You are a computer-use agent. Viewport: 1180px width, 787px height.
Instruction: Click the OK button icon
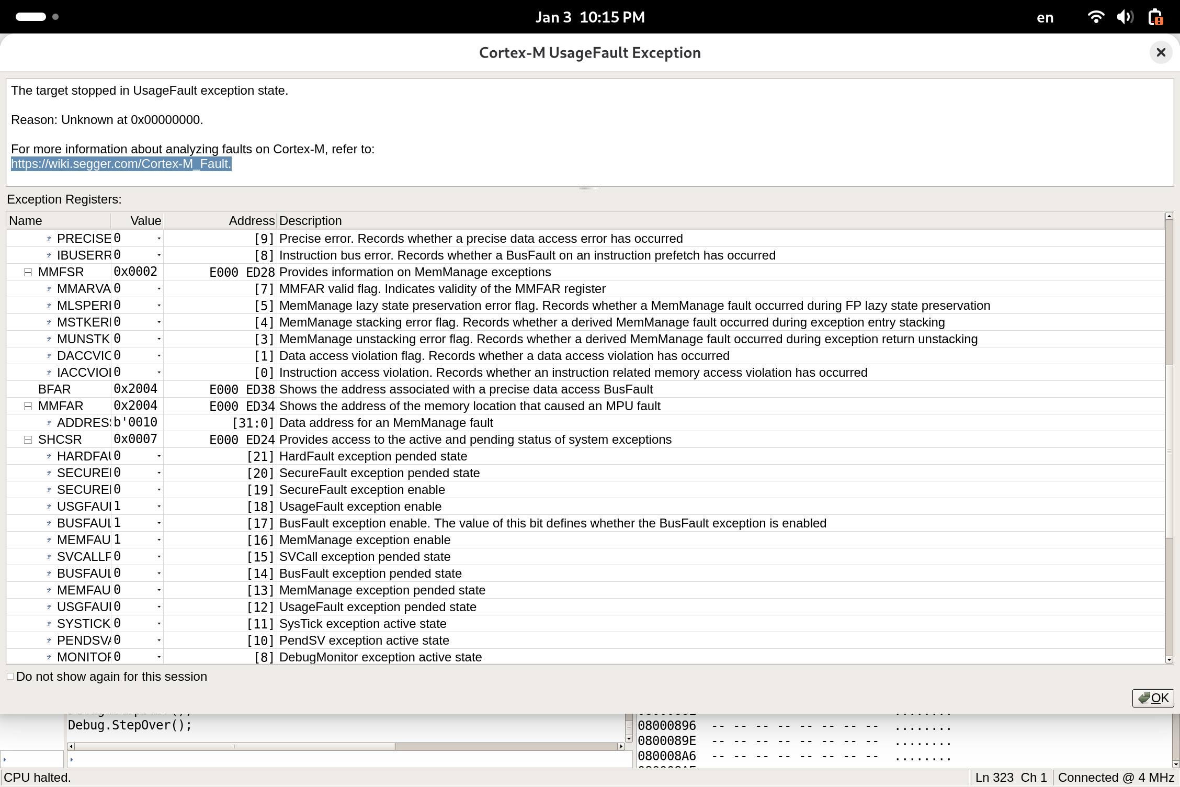pyautogui.click(x=1144, y=698)
